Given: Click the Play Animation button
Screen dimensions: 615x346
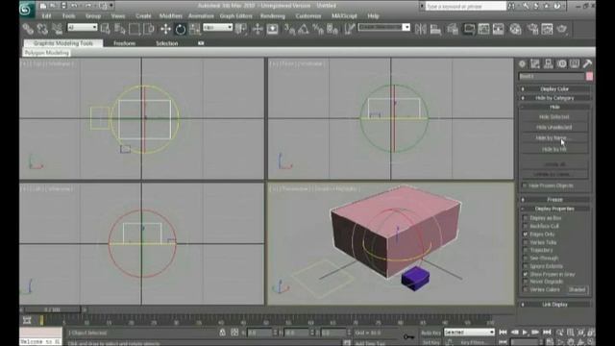Looking at the screenshot, I should pos(525,333).
